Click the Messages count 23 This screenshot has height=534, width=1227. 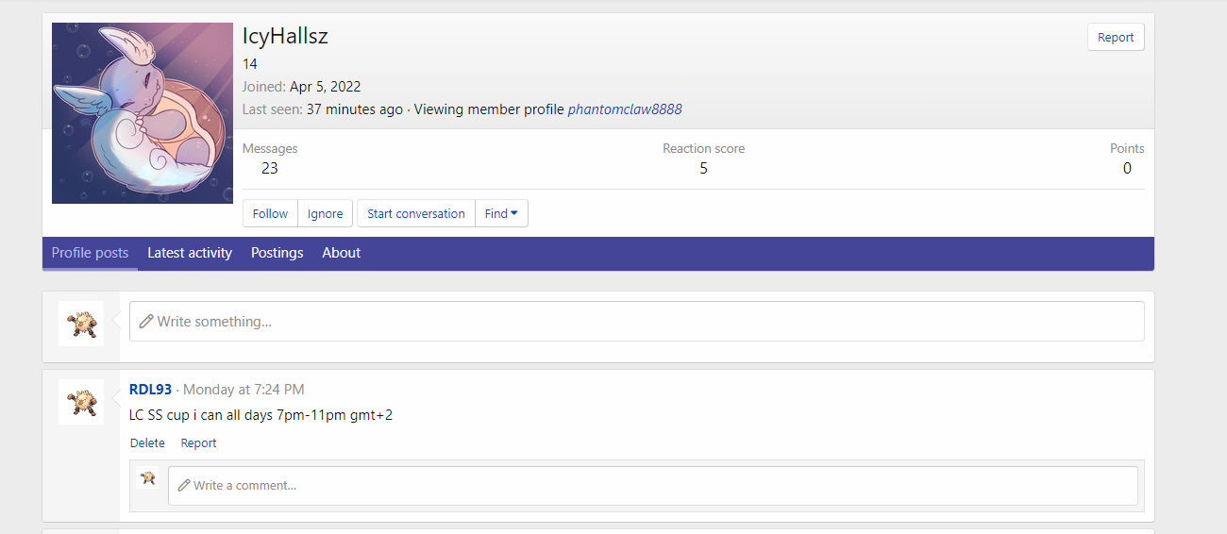(x=270, y=169)
